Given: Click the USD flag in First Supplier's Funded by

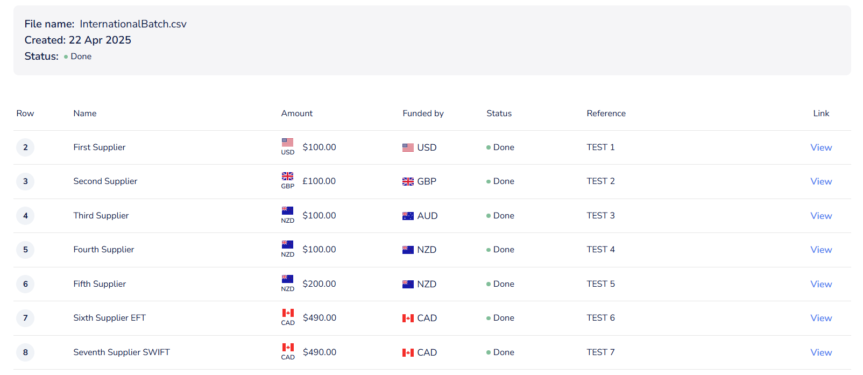Looking at the screenshot, I should (x=408, y=148).
